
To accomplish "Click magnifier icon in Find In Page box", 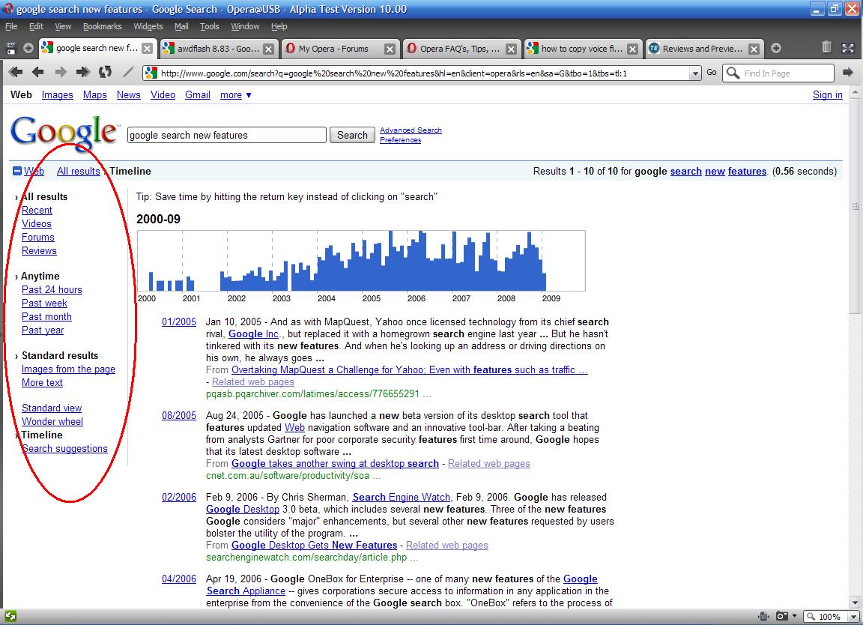I will (733, 73).
